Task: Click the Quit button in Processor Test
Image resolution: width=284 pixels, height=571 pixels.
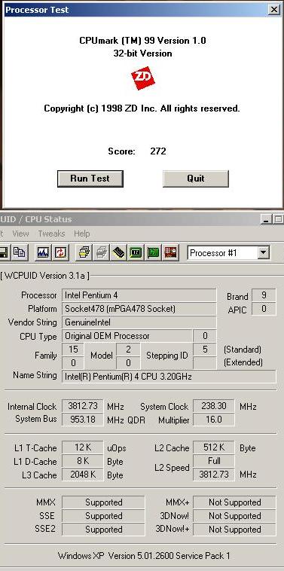Action: [x=196, y=179]
